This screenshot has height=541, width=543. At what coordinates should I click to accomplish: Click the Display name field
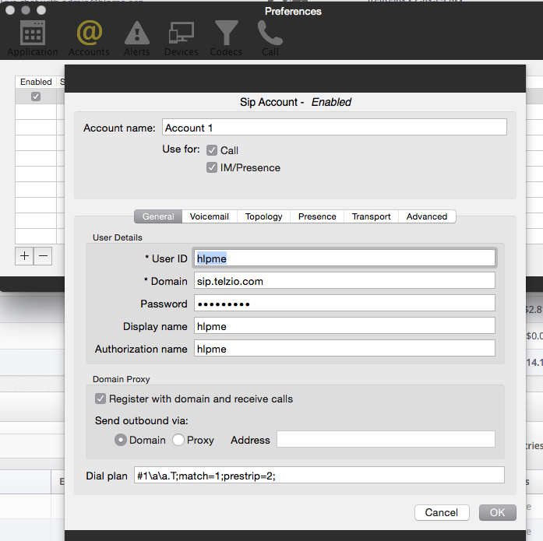344,326
